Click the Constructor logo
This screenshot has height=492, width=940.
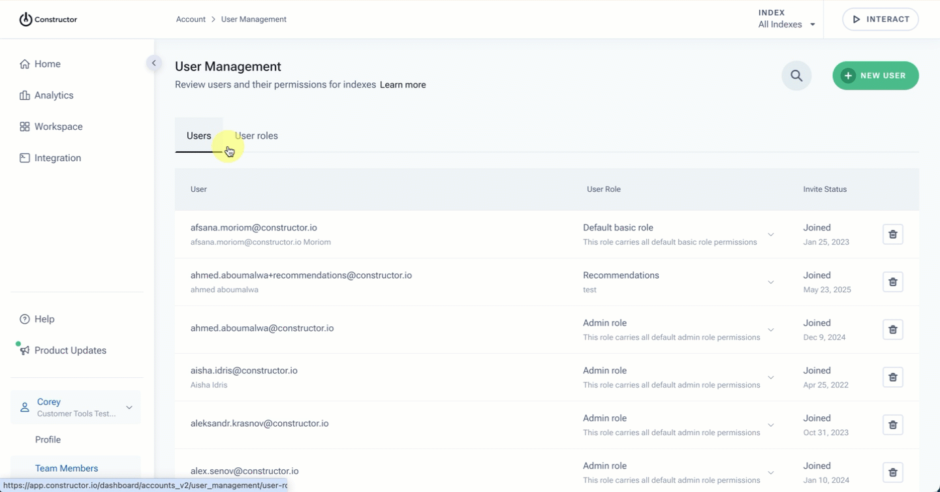[48, 20]
